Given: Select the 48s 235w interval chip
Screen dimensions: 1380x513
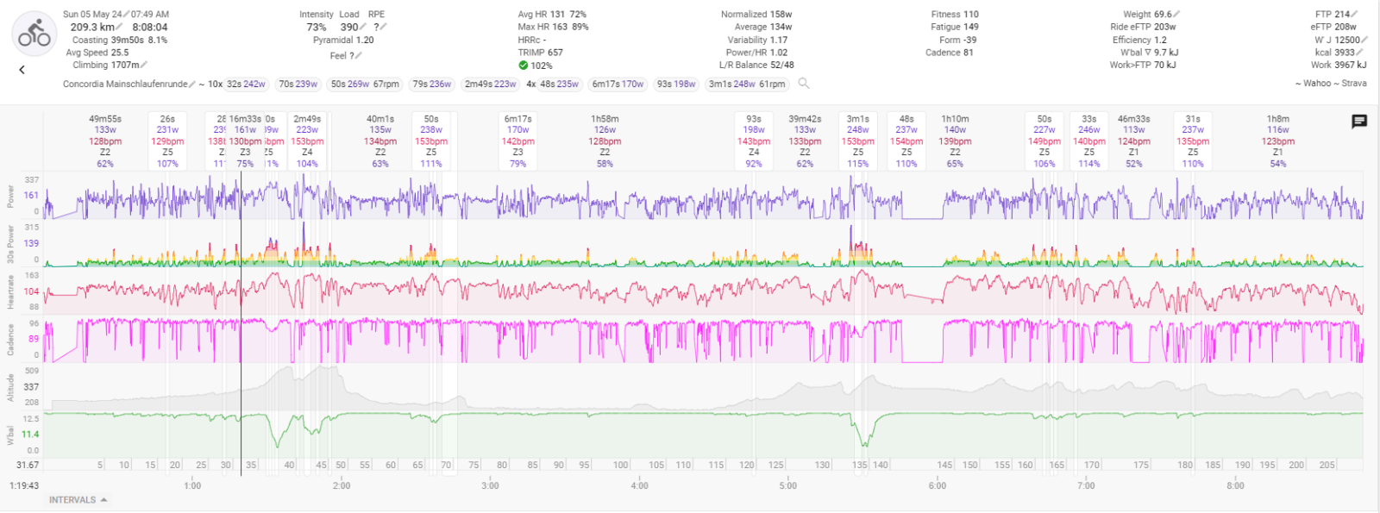Looking at the screenshot, I should tap(559, 84).
